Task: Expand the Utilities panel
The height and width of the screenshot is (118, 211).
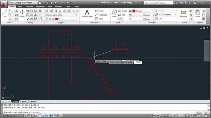Action: (186, 23)
